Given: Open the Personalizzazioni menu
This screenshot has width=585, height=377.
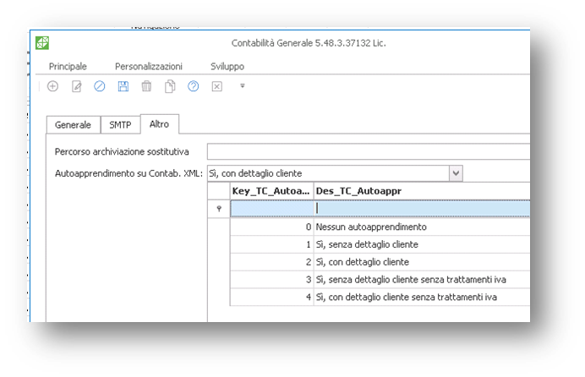Looking at the screenshot, I should (149, 67).
